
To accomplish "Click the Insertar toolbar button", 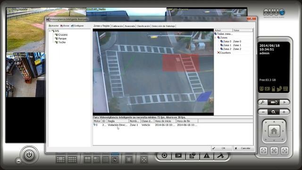I will (x=54, y=25).
